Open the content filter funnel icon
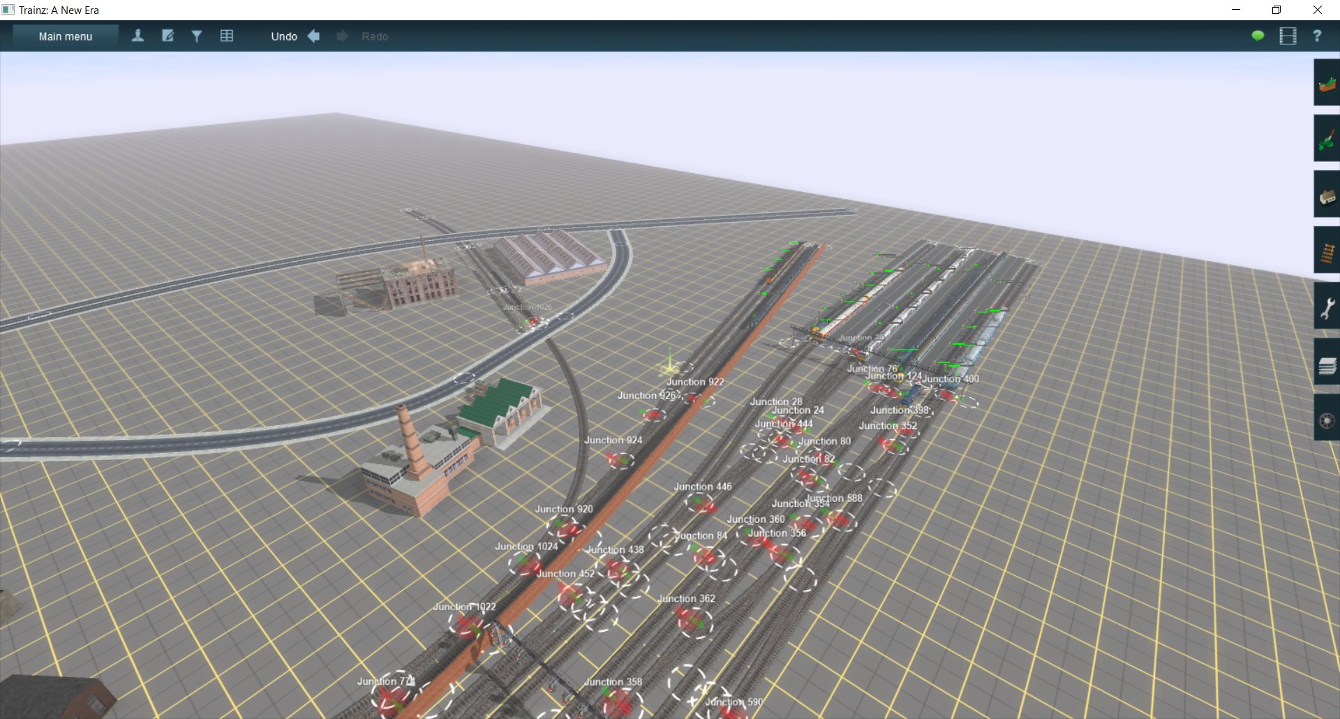 [197, 36]
